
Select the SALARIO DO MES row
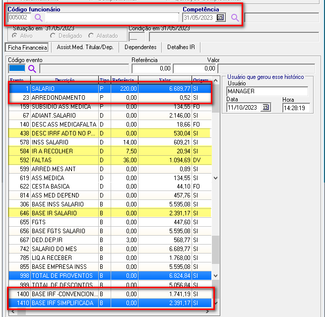(110, 249)
